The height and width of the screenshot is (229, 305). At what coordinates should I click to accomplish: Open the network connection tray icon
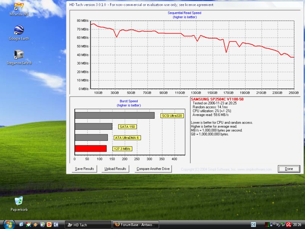[272, 224]
